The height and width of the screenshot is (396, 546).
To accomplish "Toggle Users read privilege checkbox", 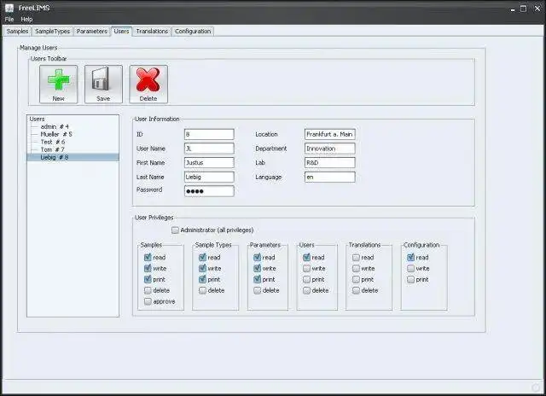I will pos(307,258).
